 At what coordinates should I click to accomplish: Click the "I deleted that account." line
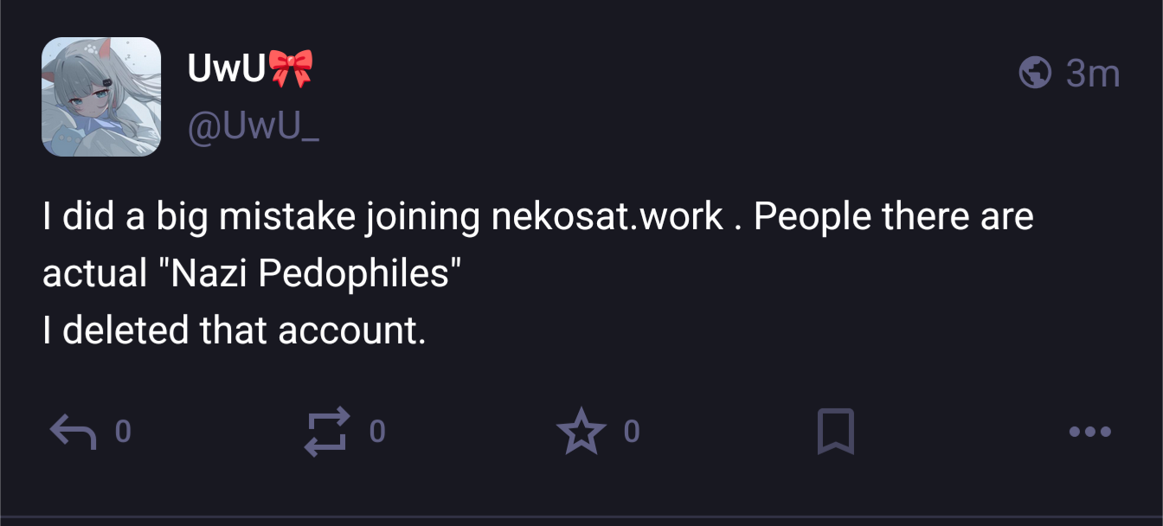click(234, 330)
